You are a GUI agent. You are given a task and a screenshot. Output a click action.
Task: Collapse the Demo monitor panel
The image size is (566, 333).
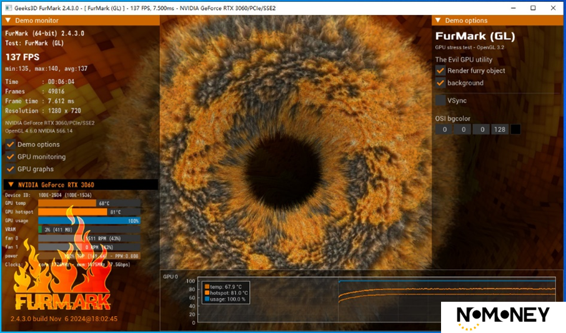point(8,21)
